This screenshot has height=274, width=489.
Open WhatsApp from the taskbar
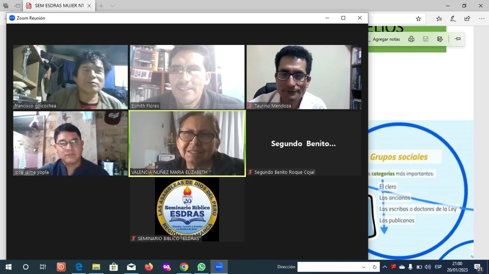pos(201,267)
